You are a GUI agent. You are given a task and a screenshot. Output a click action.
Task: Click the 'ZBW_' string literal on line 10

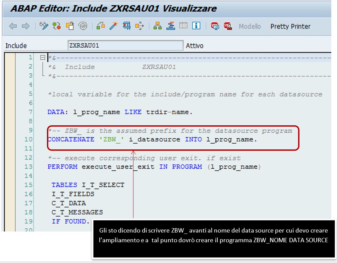coord(112,140)
